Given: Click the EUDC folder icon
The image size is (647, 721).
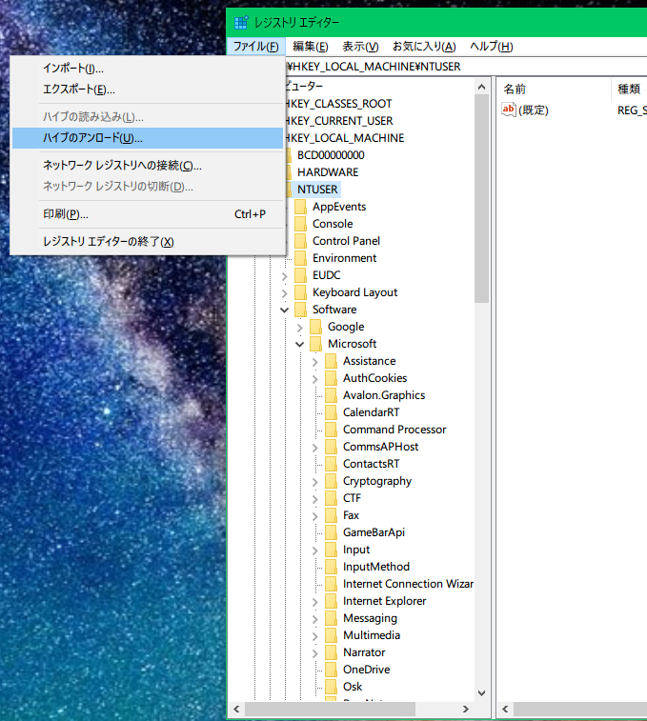Looking at the screenshot, I should tap(300, 275).
